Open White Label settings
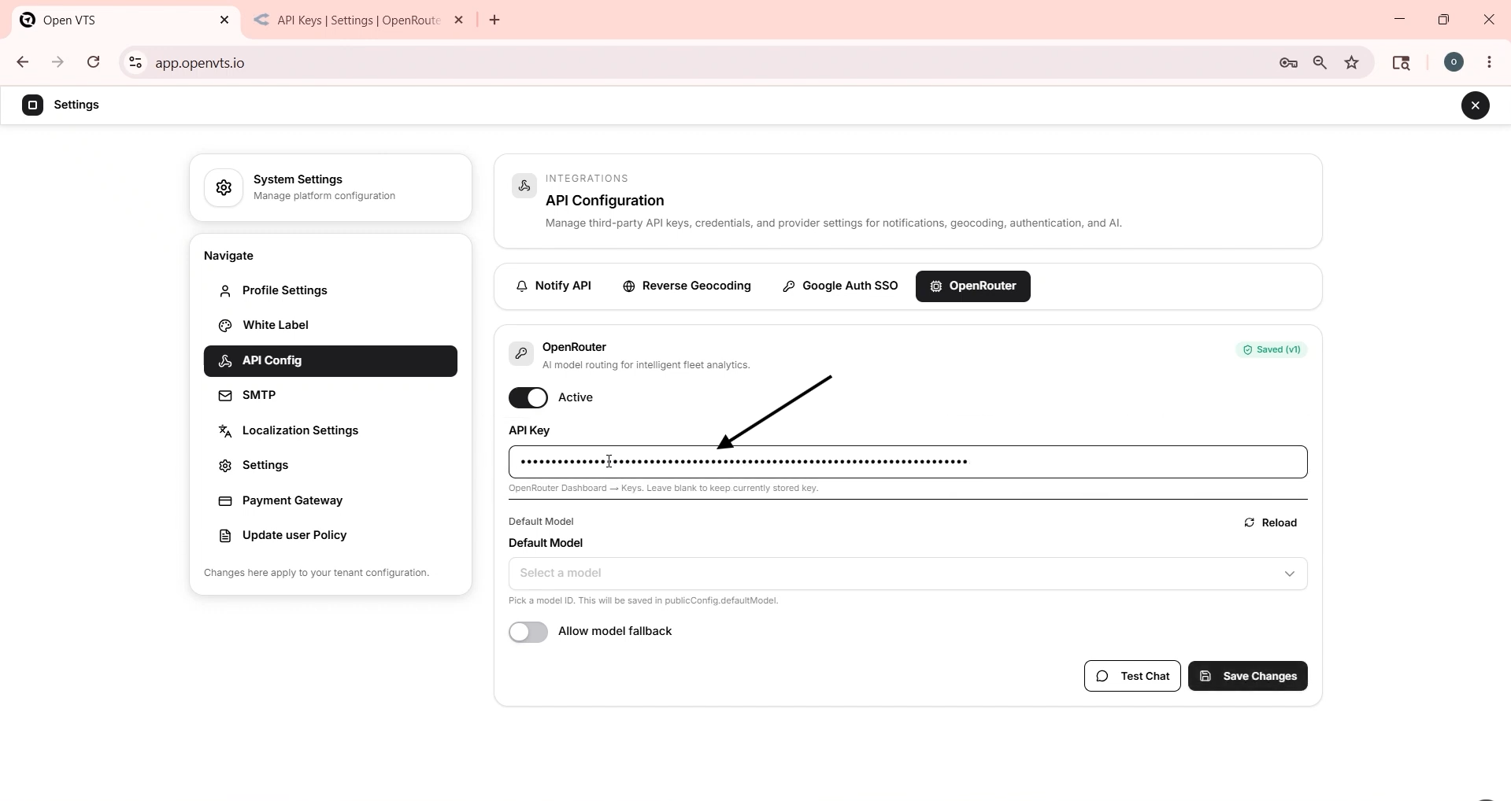This screenshot has height=801, width=1511. point(330,325)
